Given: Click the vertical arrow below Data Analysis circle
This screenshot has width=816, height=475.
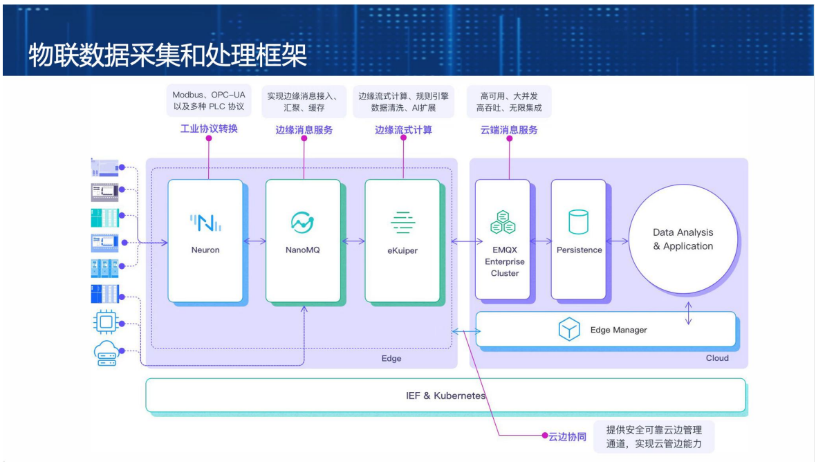Looking at the screenshot, I should pyautogui.click(x=689, y=313).
